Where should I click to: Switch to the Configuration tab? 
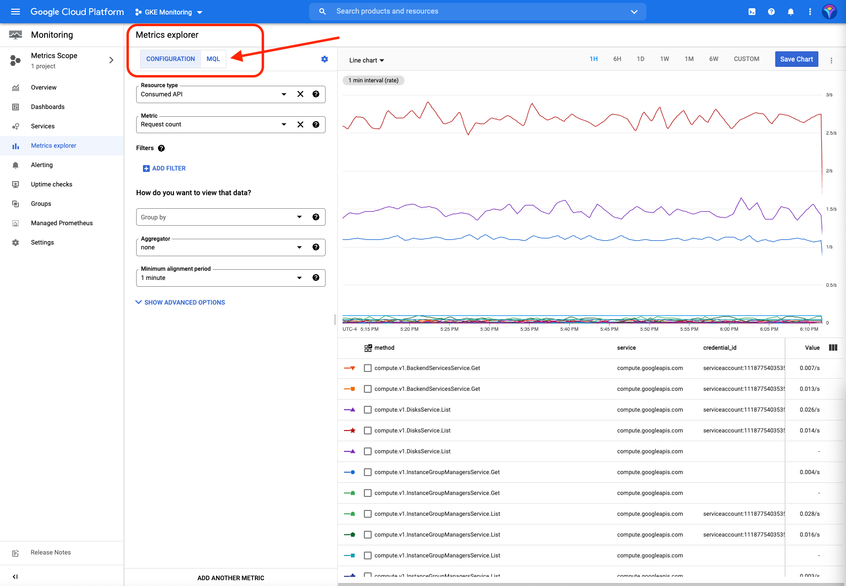(x=171, y=59)
